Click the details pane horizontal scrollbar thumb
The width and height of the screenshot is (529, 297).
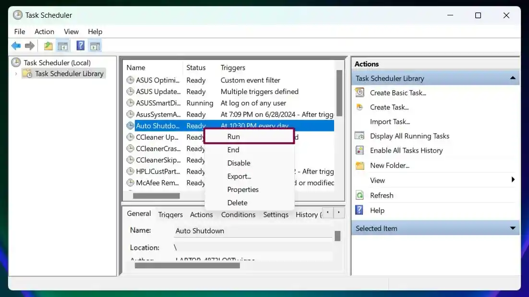tap(187, 266)
